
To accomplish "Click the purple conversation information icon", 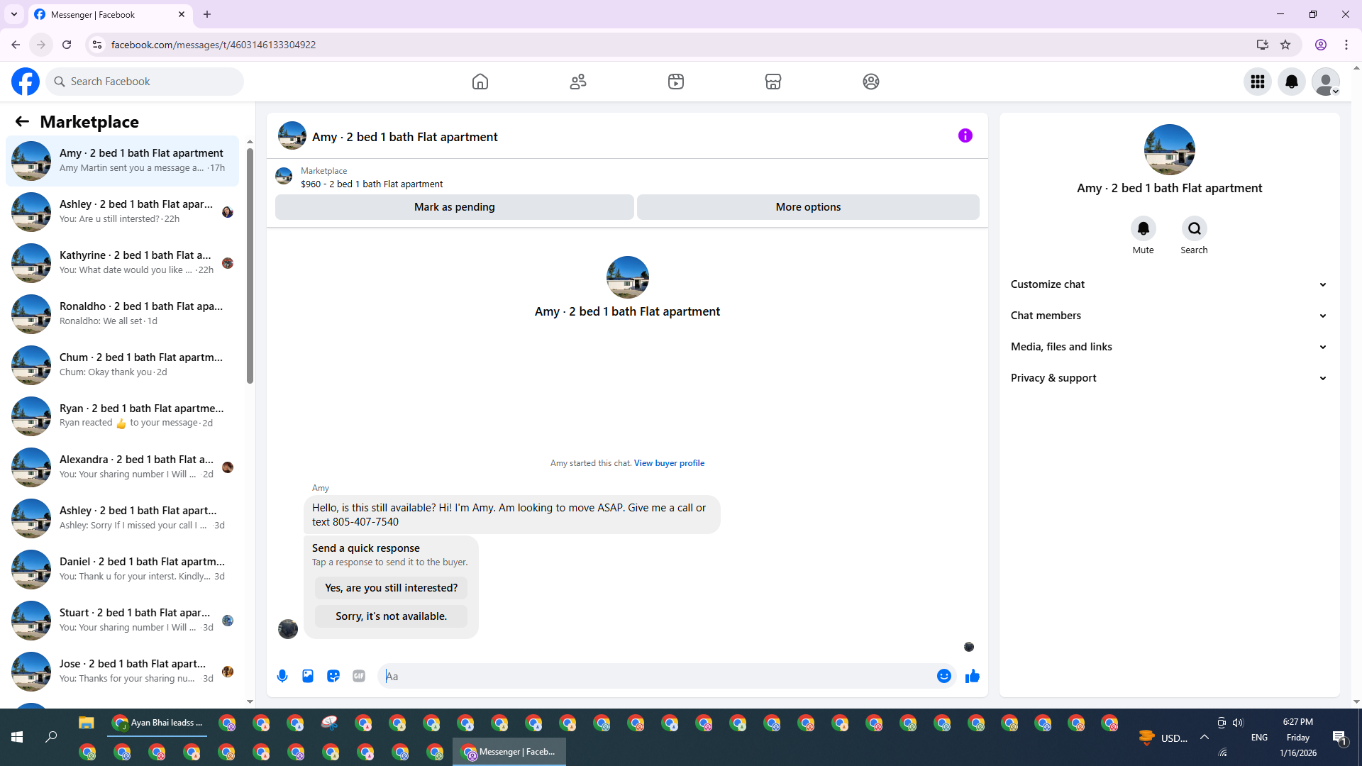I will click(x=965, y=135).
